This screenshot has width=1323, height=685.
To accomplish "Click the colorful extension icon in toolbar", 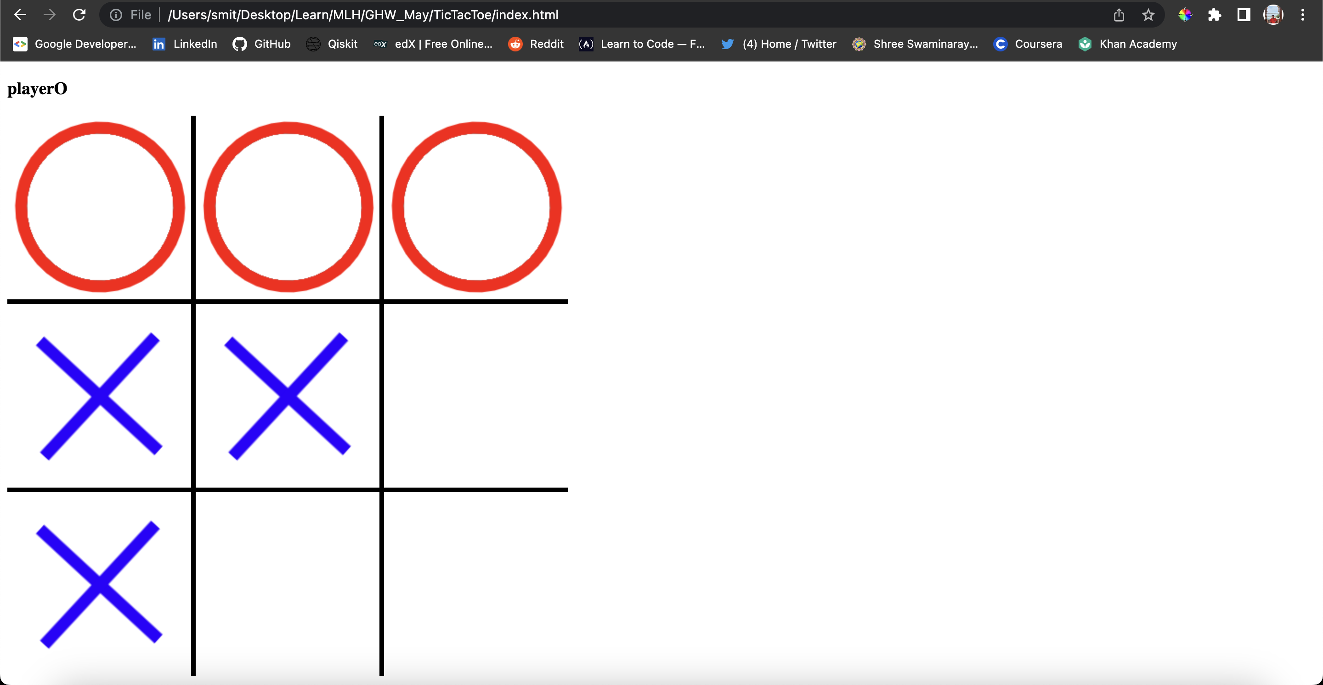I will click(x=1186, y=14).
